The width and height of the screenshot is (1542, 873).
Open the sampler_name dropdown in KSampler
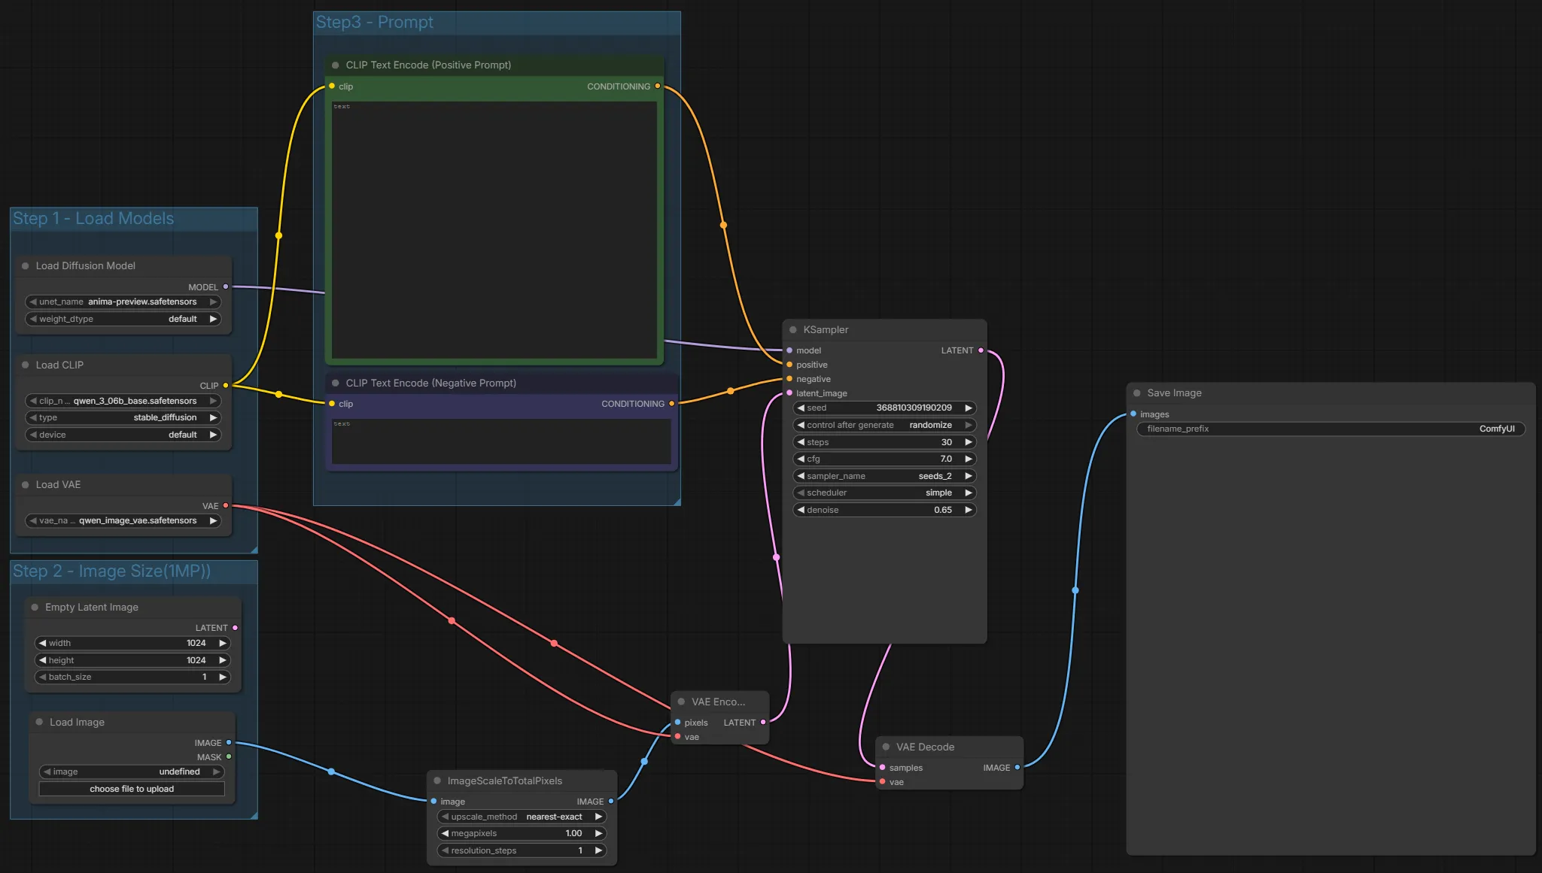(x=884, y=476)
